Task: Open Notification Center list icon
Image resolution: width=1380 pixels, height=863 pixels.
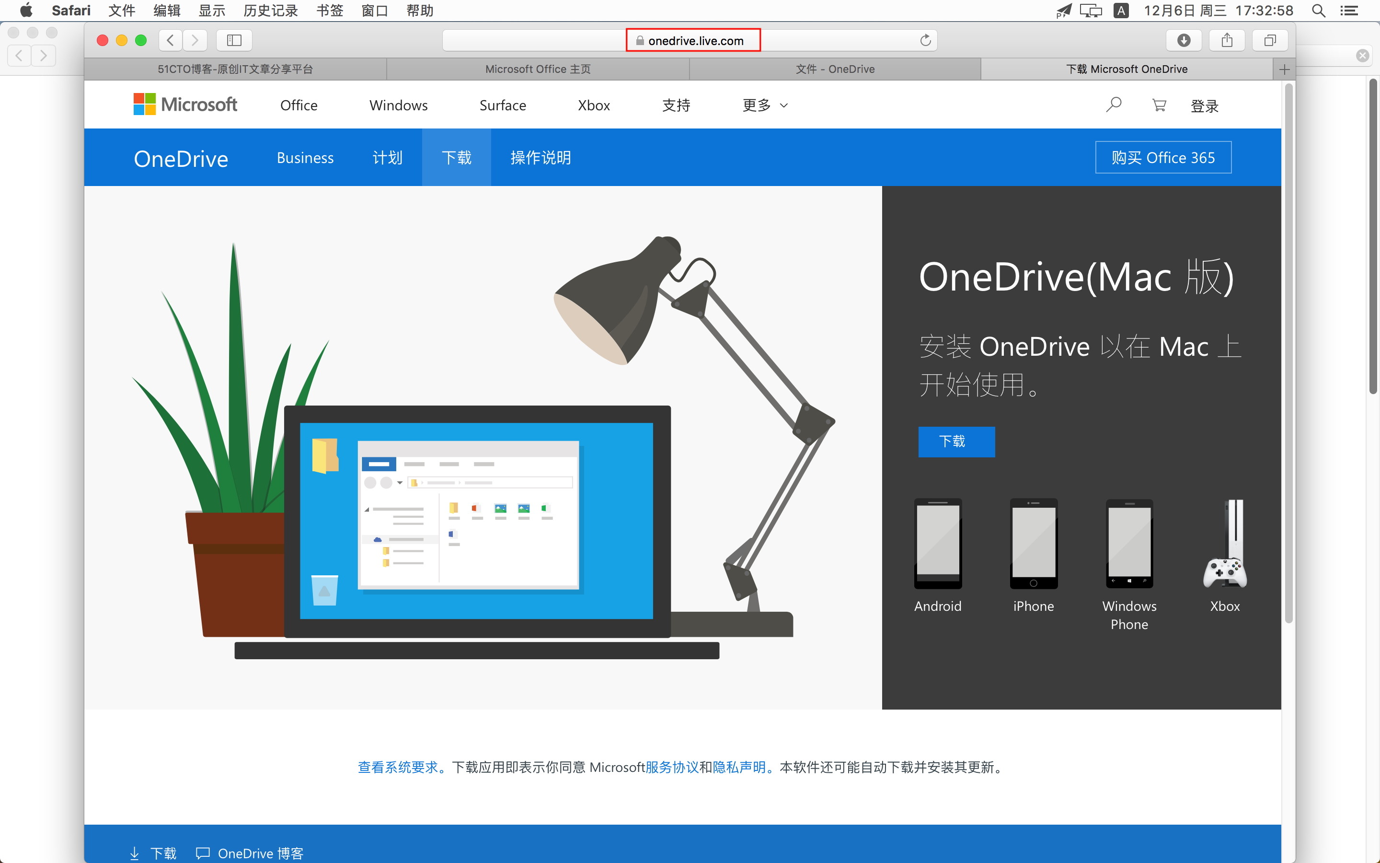Action: coord(1349,10)
